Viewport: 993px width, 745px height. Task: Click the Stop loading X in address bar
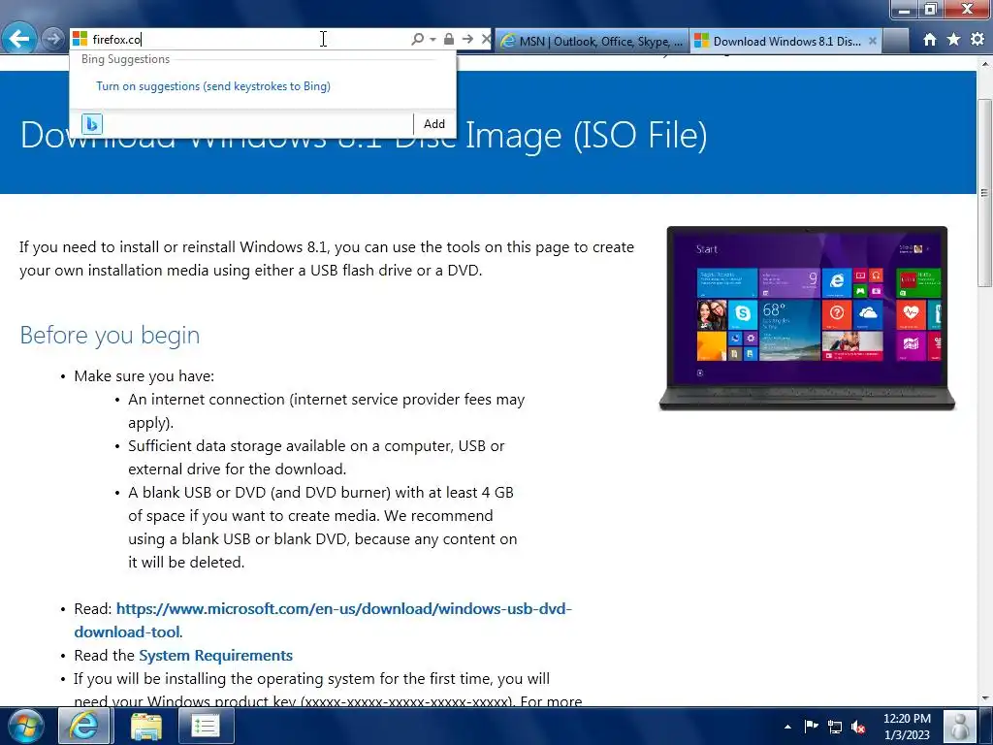(x=486, y=39)
